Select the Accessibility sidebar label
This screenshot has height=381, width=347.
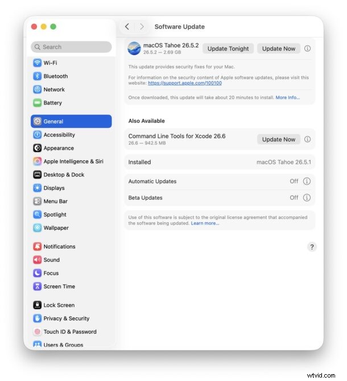tap(59, 135)
